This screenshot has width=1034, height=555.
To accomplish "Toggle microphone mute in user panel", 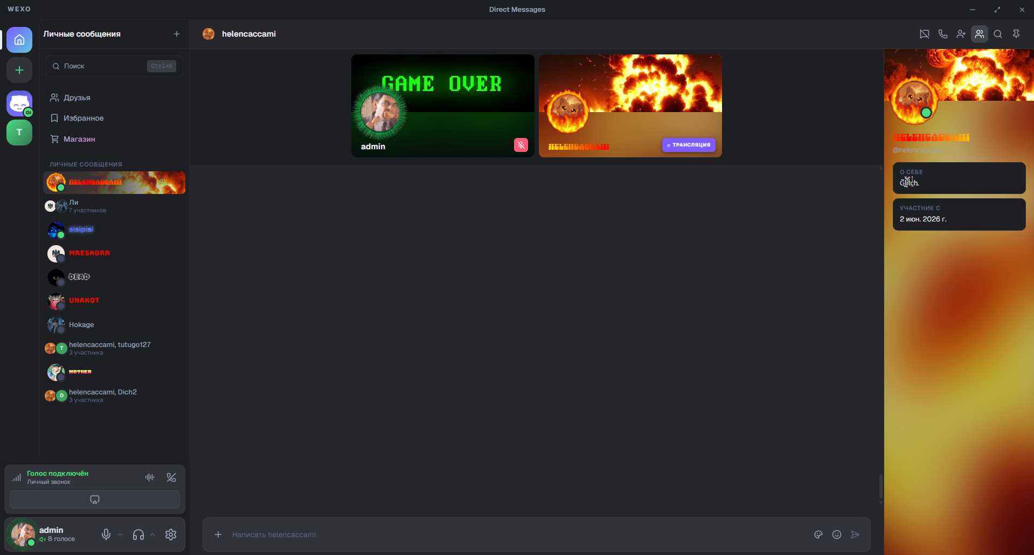I will (106, 535).
